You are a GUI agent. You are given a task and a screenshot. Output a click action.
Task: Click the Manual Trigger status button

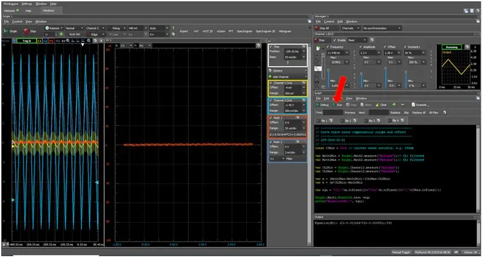click(x=400, y=252)
